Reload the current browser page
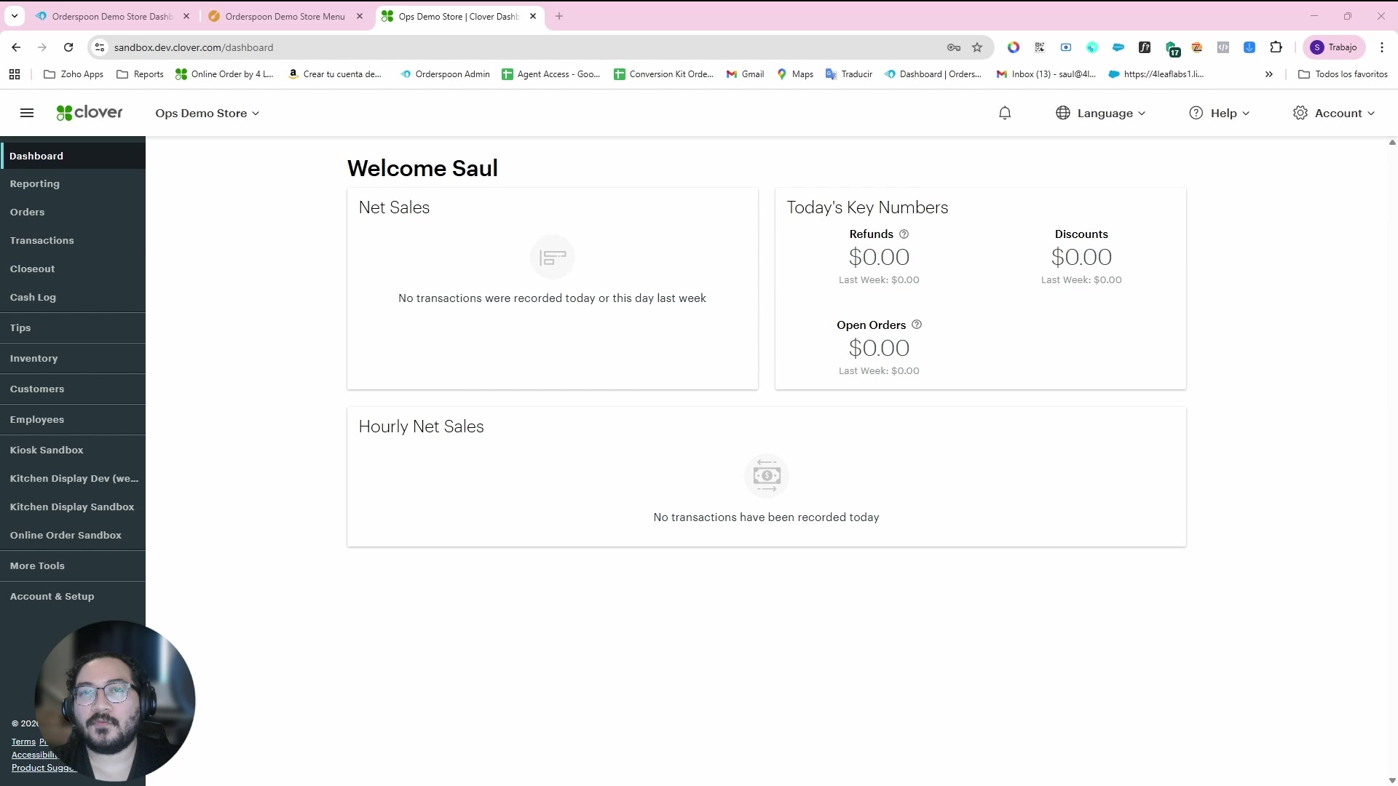Viewport: 1398px width, 786px height. pos(68,47)
